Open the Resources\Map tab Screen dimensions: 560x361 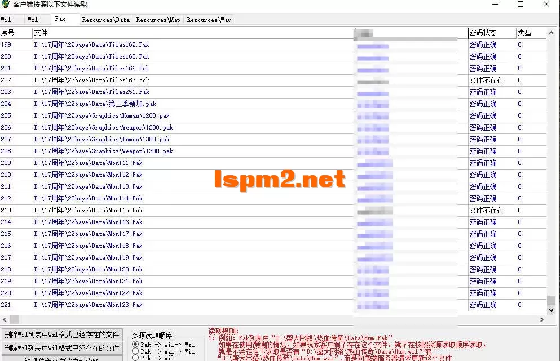pyautogui.click(x=158, y=20)
